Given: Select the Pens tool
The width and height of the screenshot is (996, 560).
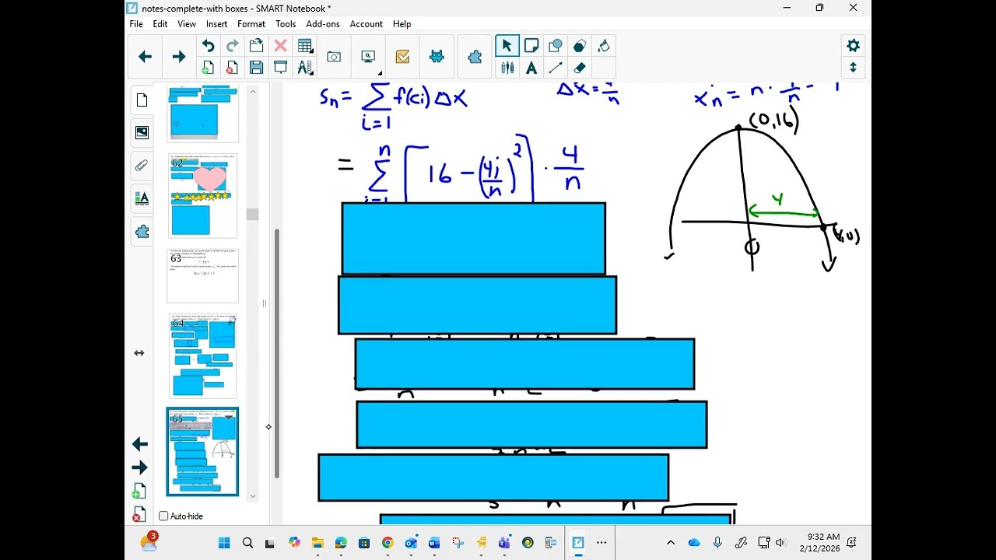Looking at the screenshot, I should click(507, 68).
